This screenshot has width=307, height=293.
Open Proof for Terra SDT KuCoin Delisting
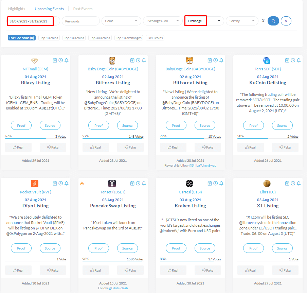[253, 125]
